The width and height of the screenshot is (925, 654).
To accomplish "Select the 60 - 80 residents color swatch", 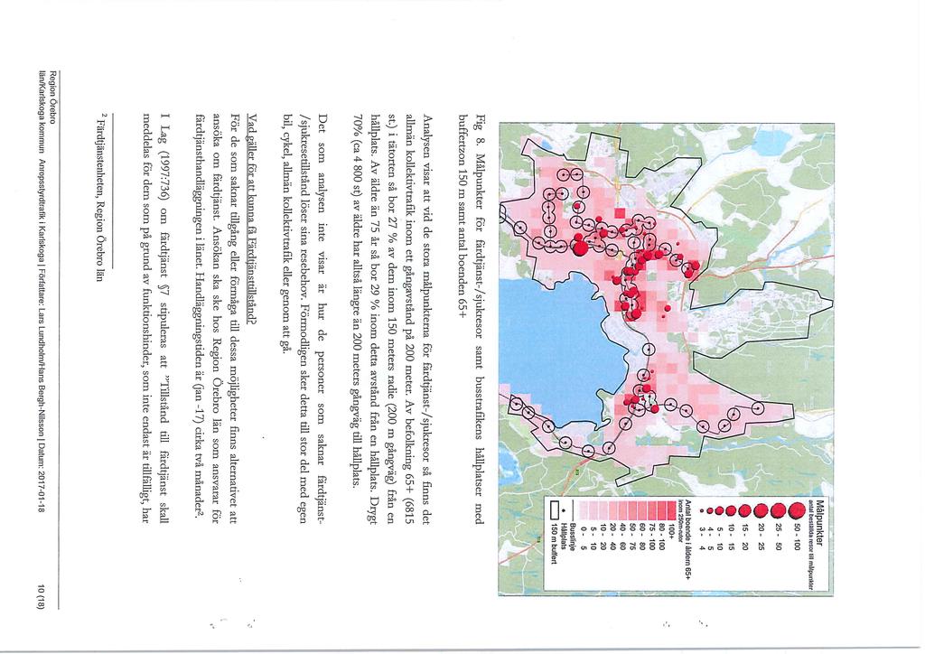I will point(642,510).
